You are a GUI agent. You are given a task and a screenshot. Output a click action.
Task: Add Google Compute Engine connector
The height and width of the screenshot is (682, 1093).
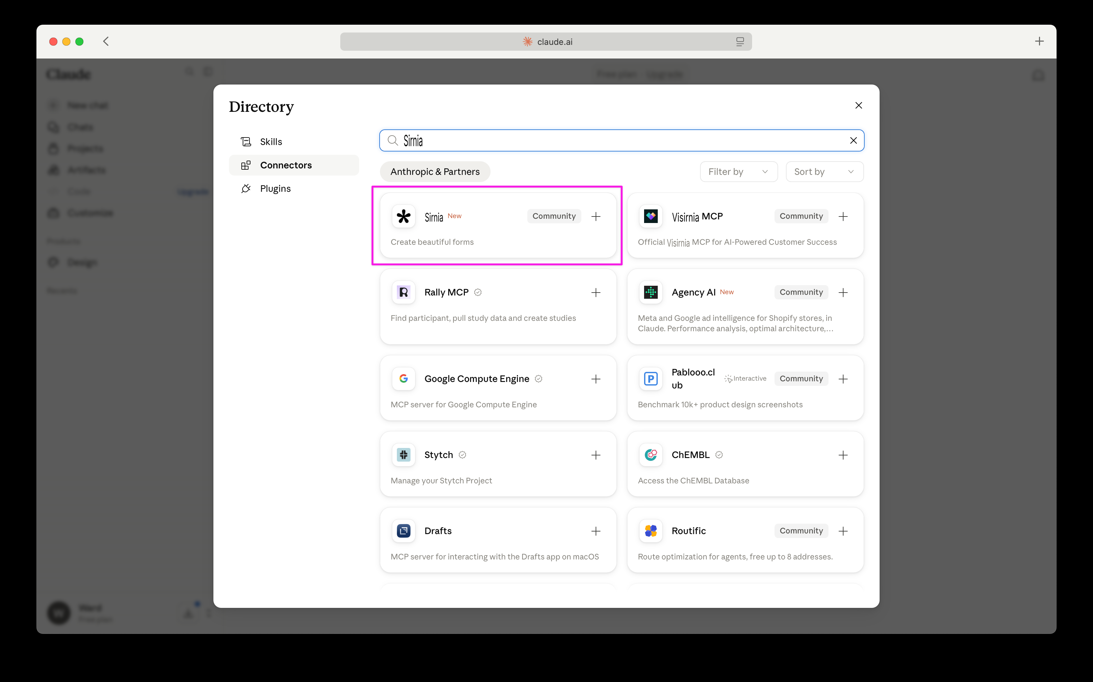tap(596, 379)
